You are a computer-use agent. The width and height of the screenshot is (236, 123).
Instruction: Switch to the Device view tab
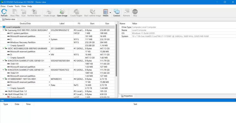tap(9, 19)
